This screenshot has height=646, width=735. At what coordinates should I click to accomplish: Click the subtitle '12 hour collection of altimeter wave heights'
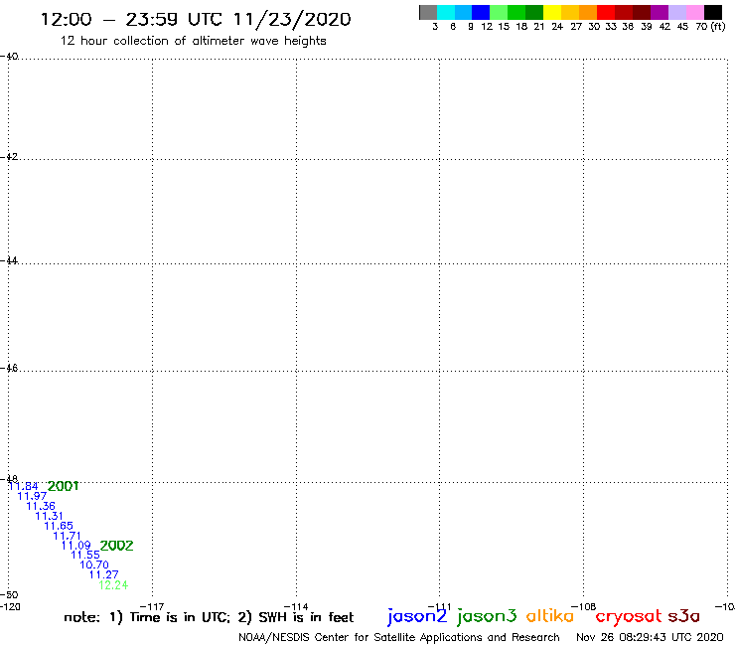point(193,41)
